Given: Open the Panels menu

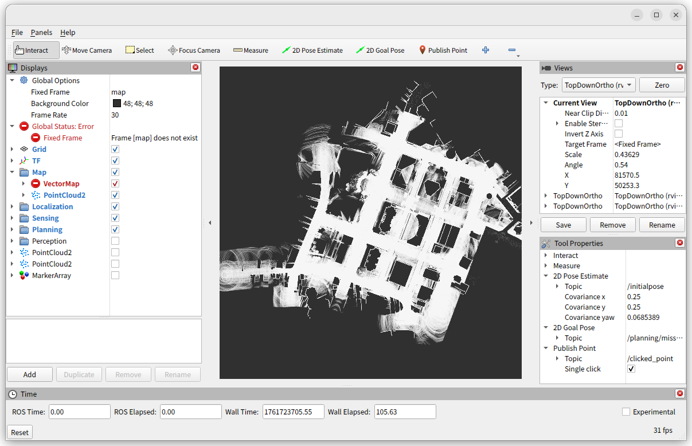Looking at the screenshot, I should pyautogui.click(x=41, y=33).
